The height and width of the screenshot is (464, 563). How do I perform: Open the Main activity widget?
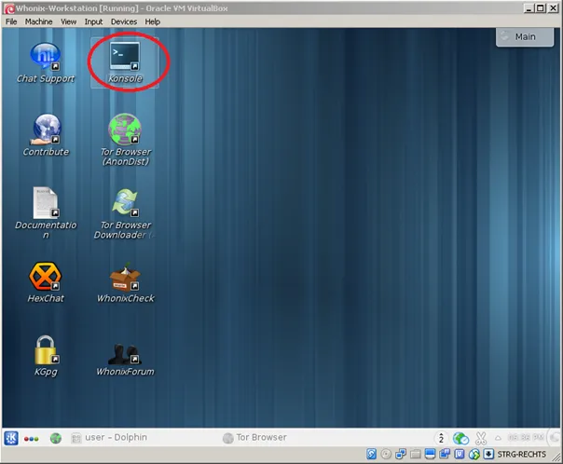coord(525,37)
